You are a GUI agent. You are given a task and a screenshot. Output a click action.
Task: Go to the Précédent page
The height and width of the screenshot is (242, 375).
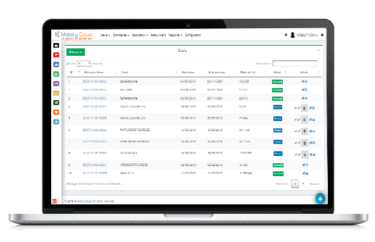click(x=281, y=184)
